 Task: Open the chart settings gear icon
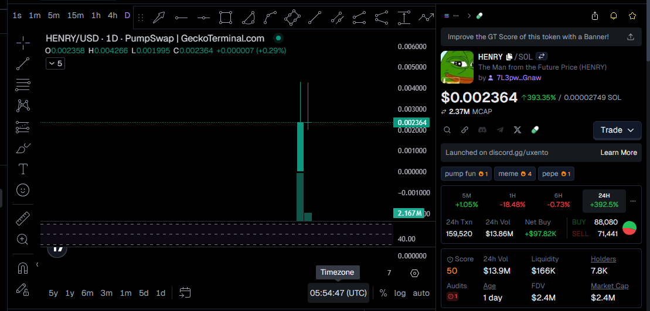click(x=414, y=273)
